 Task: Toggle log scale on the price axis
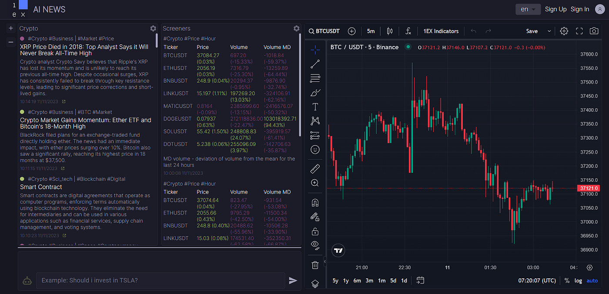[x=578, y=281]
